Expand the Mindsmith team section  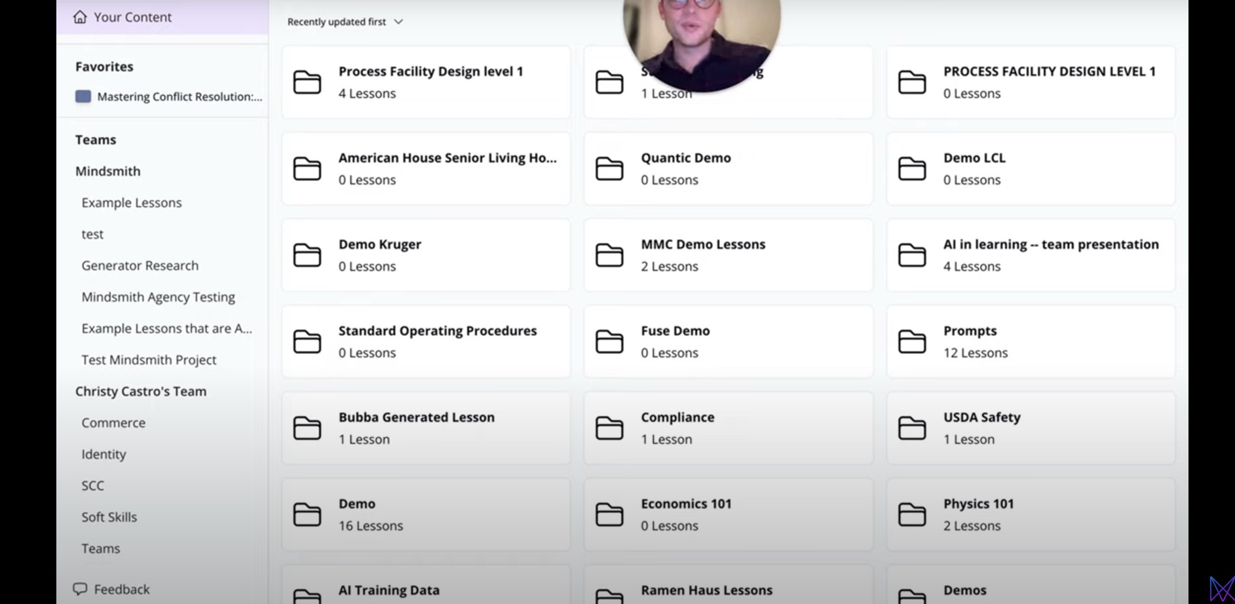(x=107, y=171)
